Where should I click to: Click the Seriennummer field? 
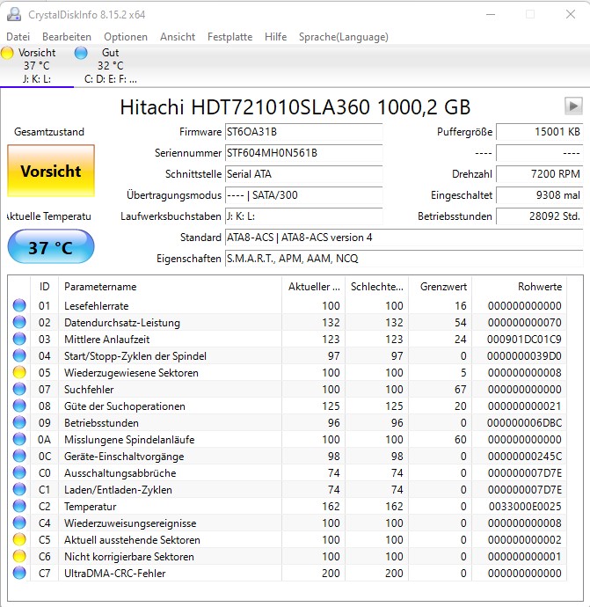point(303,153)
